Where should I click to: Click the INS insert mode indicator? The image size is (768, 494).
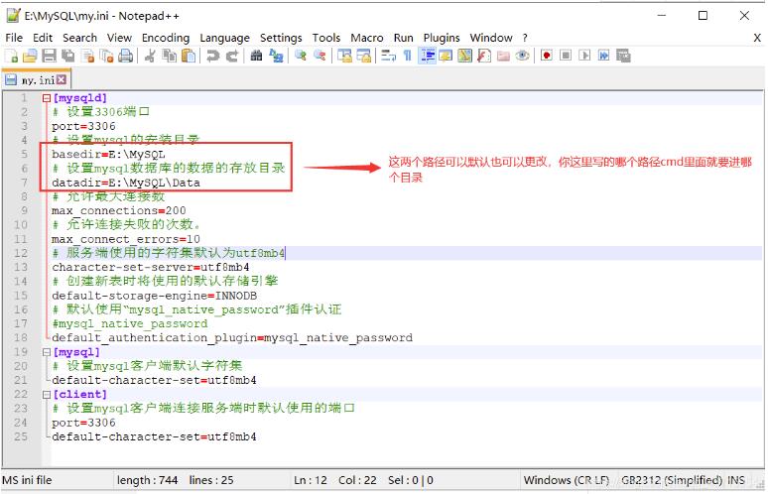pyautogui.click(x=735, y=480)
